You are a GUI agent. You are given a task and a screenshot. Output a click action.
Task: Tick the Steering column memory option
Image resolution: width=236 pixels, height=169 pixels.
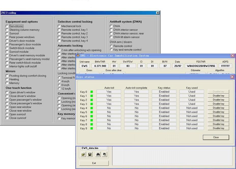(7, 30)
